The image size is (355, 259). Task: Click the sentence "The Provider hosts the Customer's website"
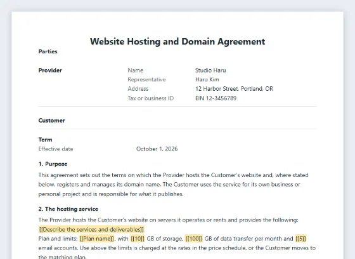(168, 220)
